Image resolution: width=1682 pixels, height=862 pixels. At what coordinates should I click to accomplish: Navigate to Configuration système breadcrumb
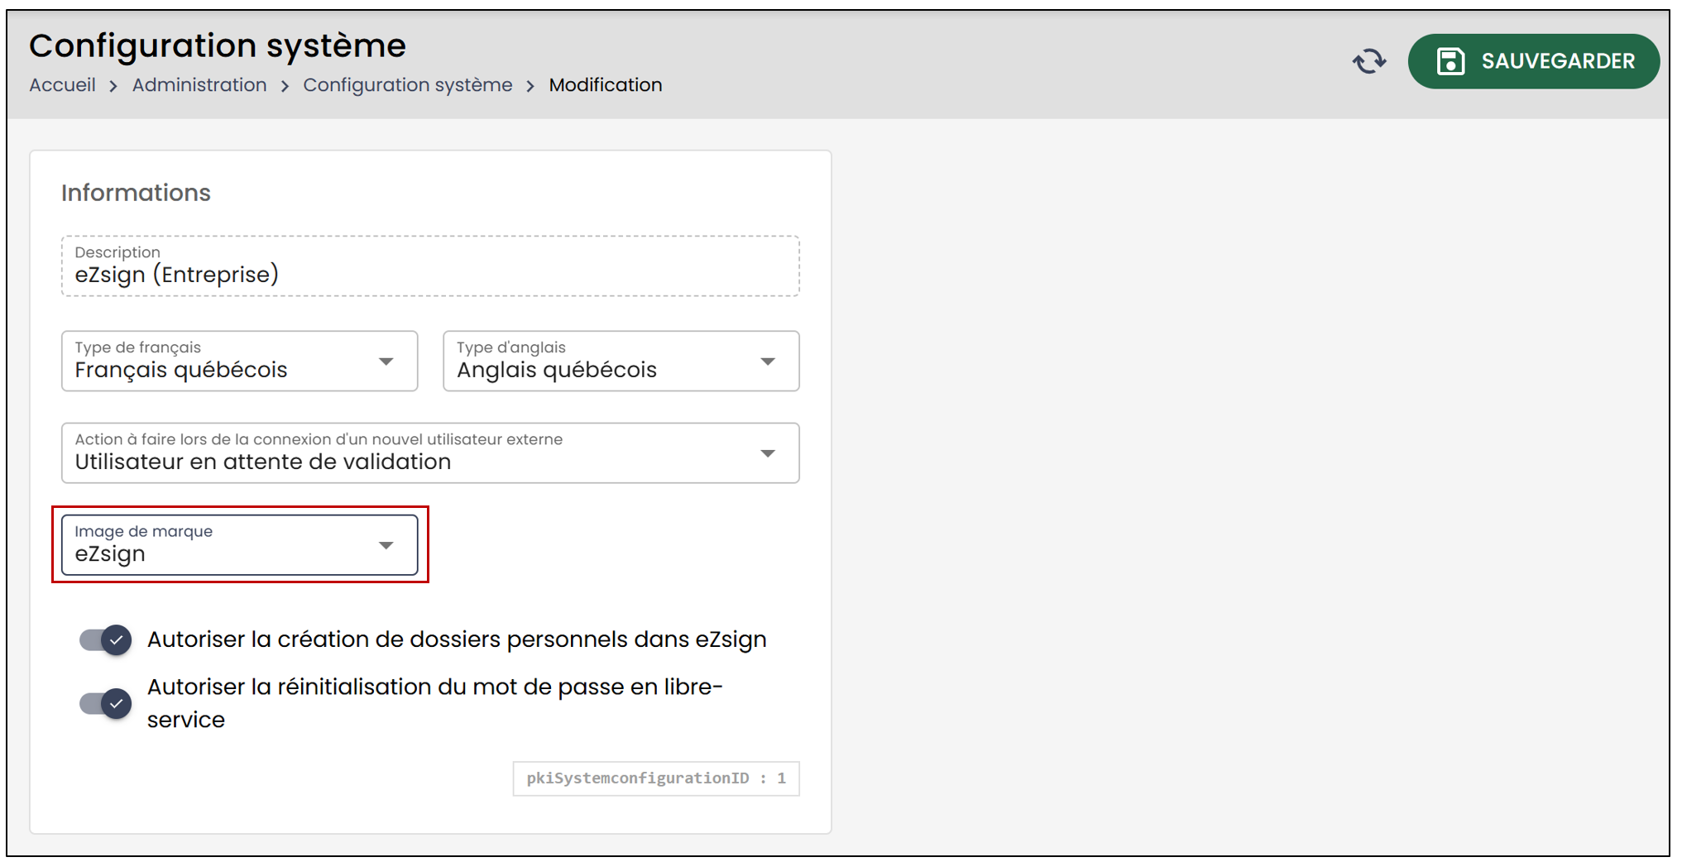(408, 85)
